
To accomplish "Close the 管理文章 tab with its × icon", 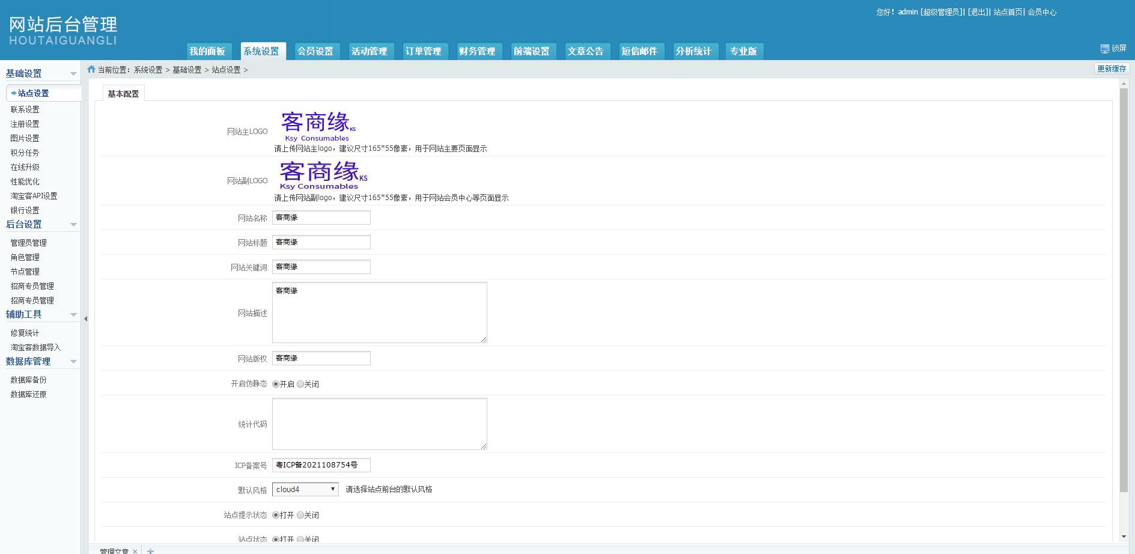I will tap(136, 550).
